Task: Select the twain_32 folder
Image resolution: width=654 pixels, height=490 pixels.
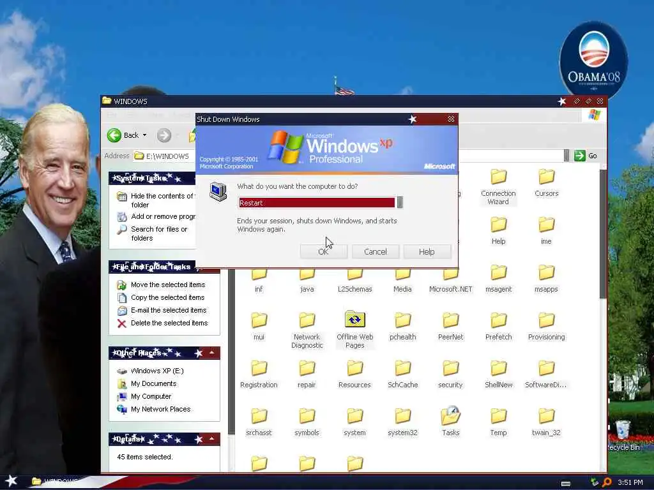Action: [x=547, y=422]
